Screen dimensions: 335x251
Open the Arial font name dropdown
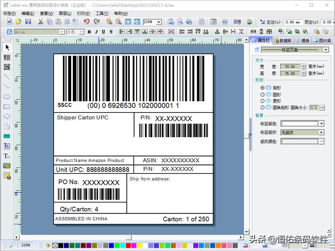click(x=62, y=32)
